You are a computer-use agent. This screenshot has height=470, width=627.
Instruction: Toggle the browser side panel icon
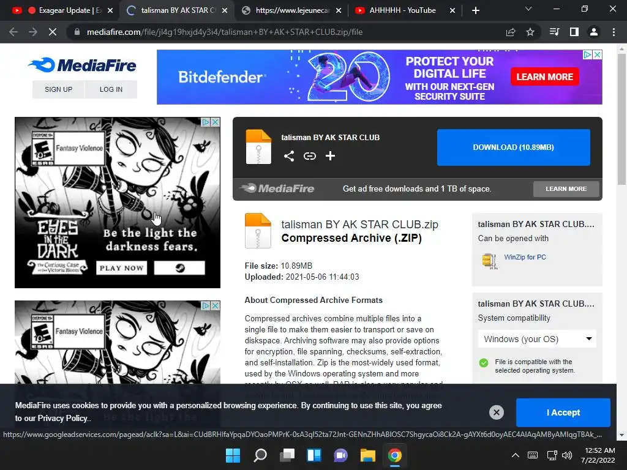[574, 32]
